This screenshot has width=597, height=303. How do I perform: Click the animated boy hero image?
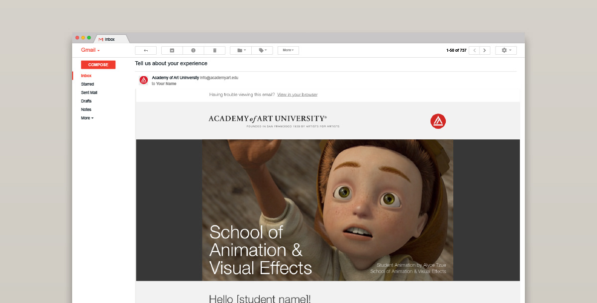tap(327, 210)
